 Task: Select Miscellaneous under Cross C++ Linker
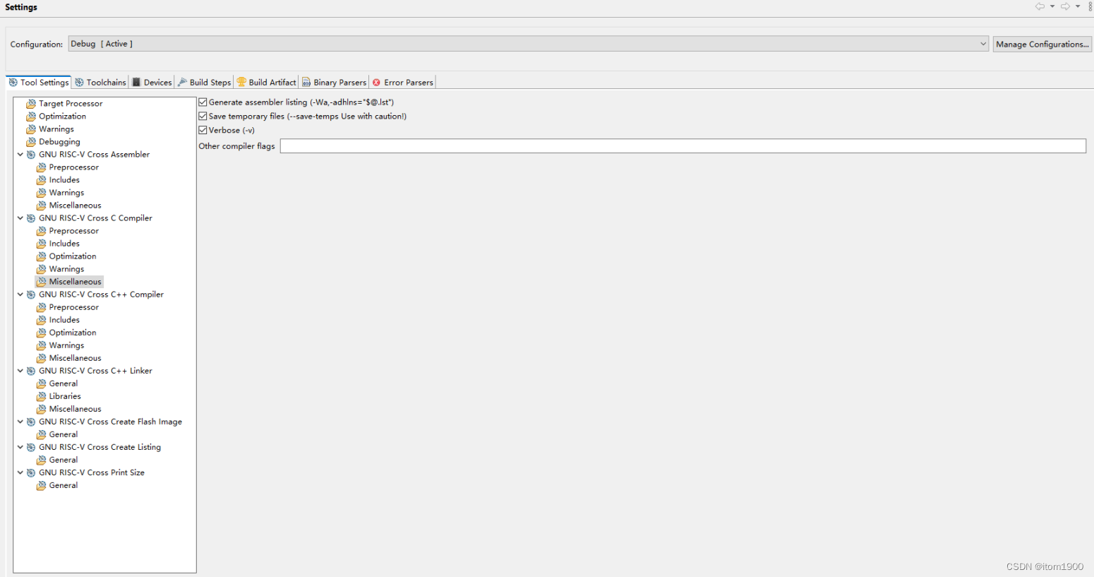pos(75,409)
